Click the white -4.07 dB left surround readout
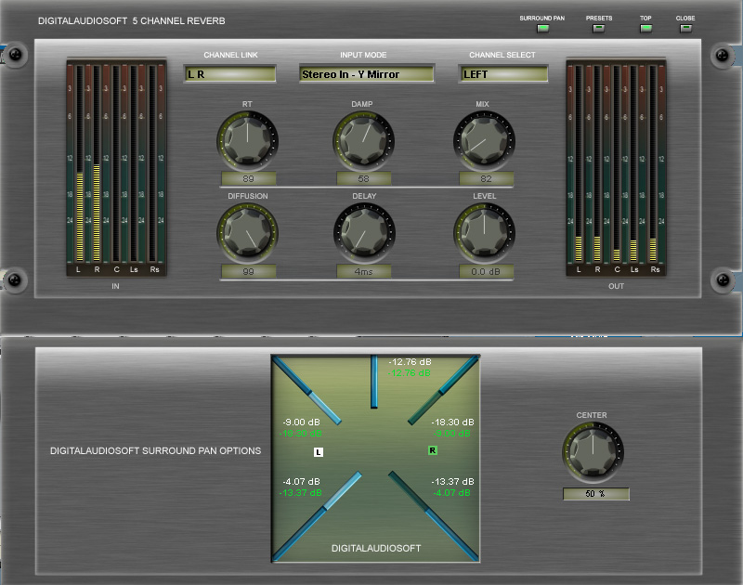The image size is (743, 585). [x=301, y=482]
